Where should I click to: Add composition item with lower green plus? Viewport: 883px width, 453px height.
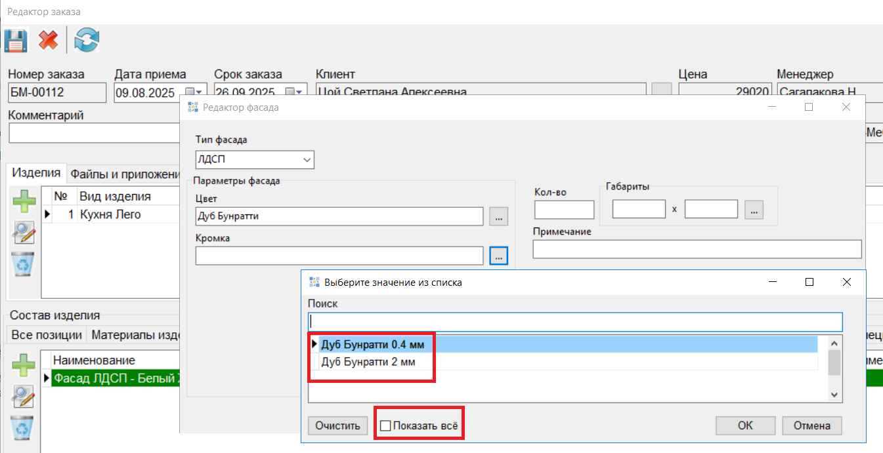24,364
